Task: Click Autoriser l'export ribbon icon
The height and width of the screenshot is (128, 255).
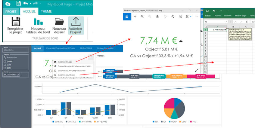Action: [x=76, y=21]
